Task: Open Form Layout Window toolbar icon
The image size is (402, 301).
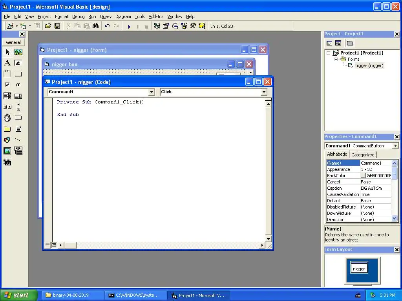Action: 175,26
